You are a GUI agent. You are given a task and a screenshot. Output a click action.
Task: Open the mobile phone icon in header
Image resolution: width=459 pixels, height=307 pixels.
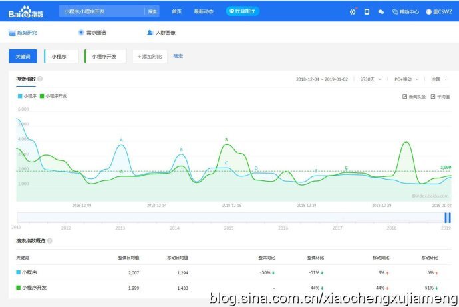(x=367, y=11)
